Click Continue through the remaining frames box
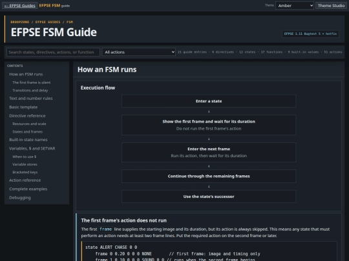The height and width of the screenshot is (261, 349). point(209,176)
